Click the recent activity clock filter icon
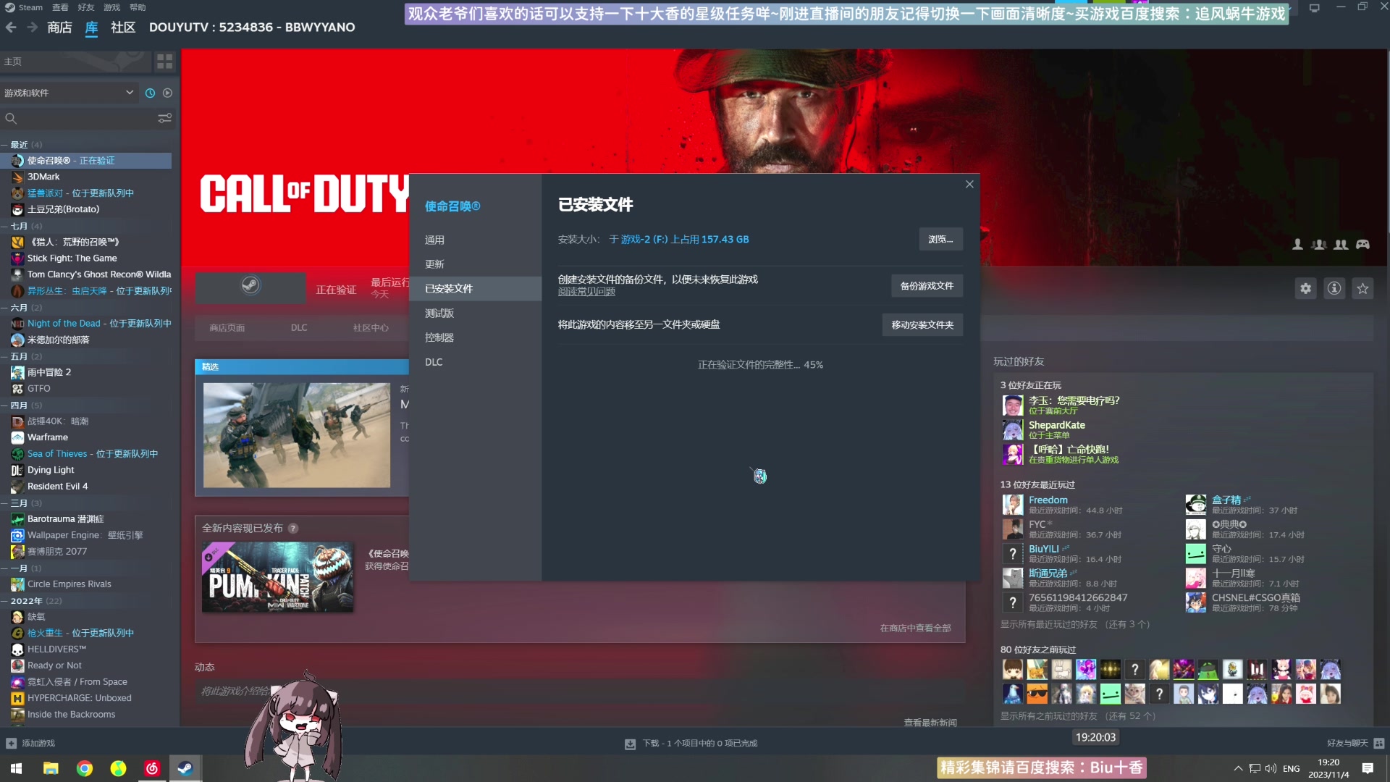The image size is (1390, 782). pyautogui.click(x=150, y=93)
